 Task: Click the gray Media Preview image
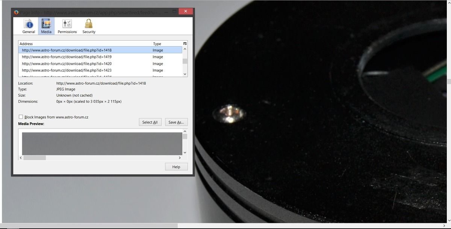coord(102,143)
